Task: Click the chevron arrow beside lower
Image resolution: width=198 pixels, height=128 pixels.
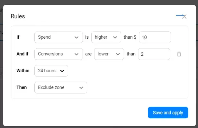Action: 118,54
